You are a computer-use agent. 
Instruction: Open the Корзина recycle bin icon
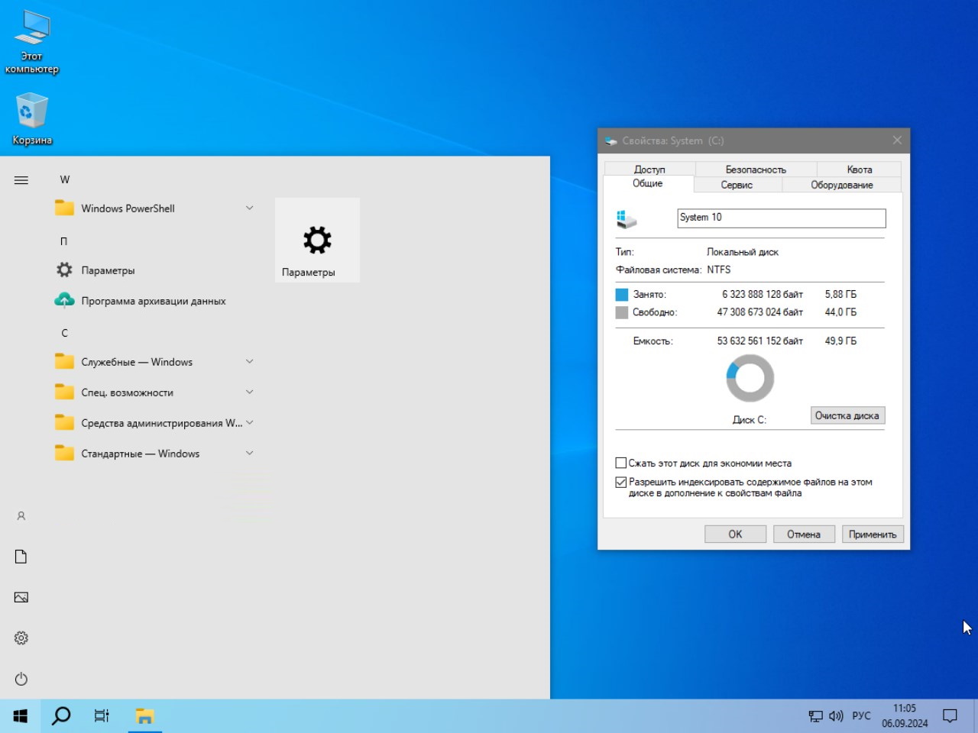tap(32, 119)
